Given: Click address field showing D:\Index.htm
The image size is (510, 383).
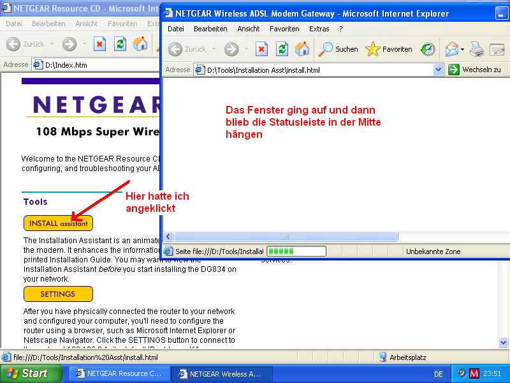Looking at the screenshot, I should click(96, 65).
